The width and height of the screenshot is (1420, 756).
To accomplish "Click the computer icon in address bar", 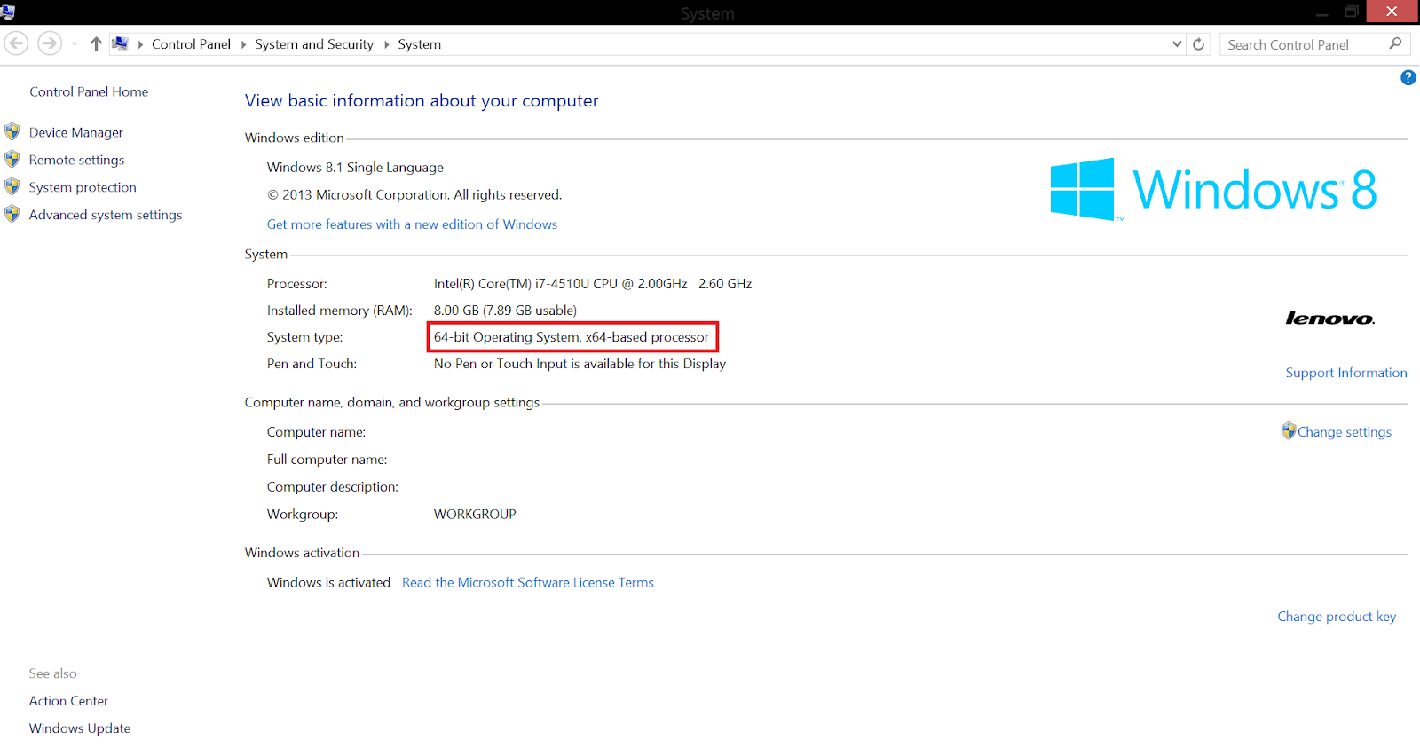I will pos(121,43).
